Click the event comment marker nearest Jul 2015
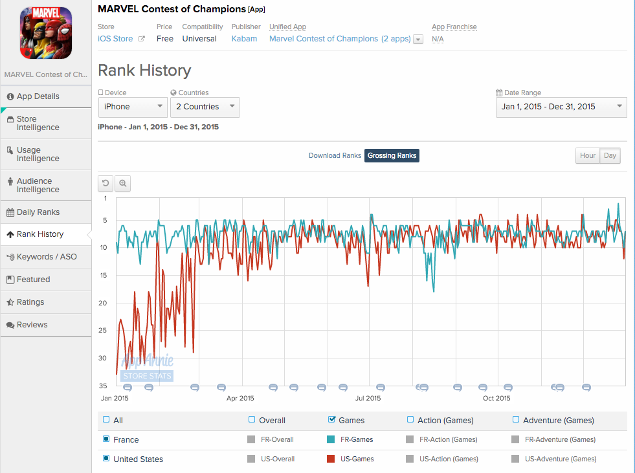Screen dimensions: 635x473 tap(381, 388)
